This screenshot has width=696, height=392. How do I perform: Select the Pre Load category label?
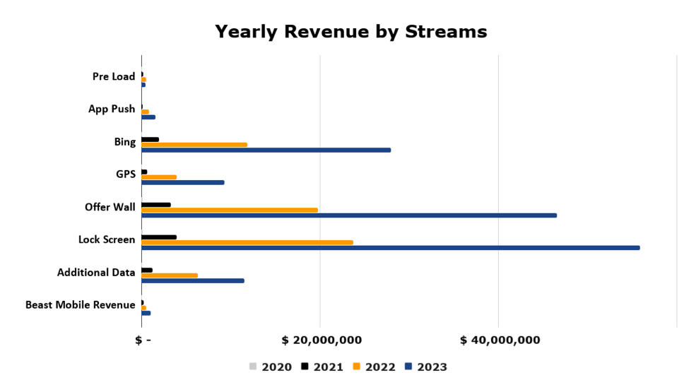(x=113, y=76)
